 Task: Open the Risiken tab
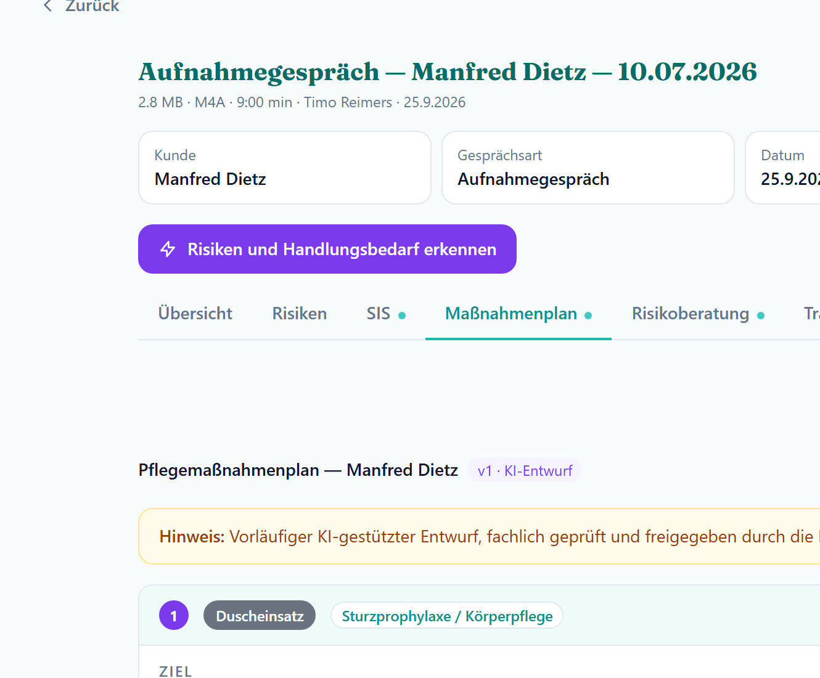coord(300,314)
